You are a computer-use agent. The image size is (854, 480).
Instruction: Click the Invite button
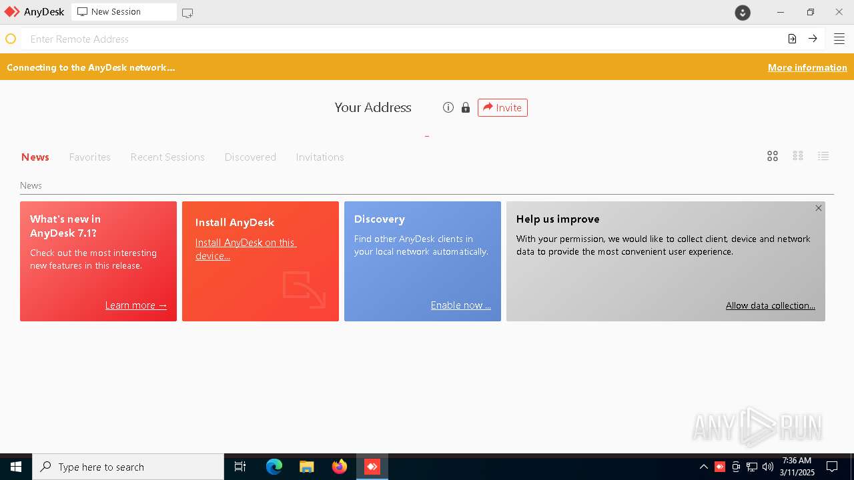(502, 107)
